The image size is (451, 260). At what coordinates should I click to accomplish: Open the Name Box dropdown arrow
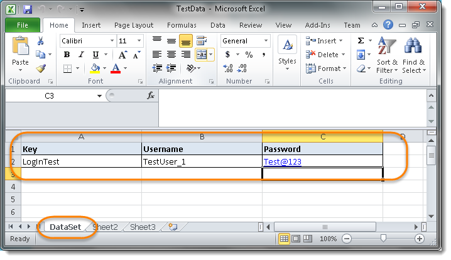99,96
